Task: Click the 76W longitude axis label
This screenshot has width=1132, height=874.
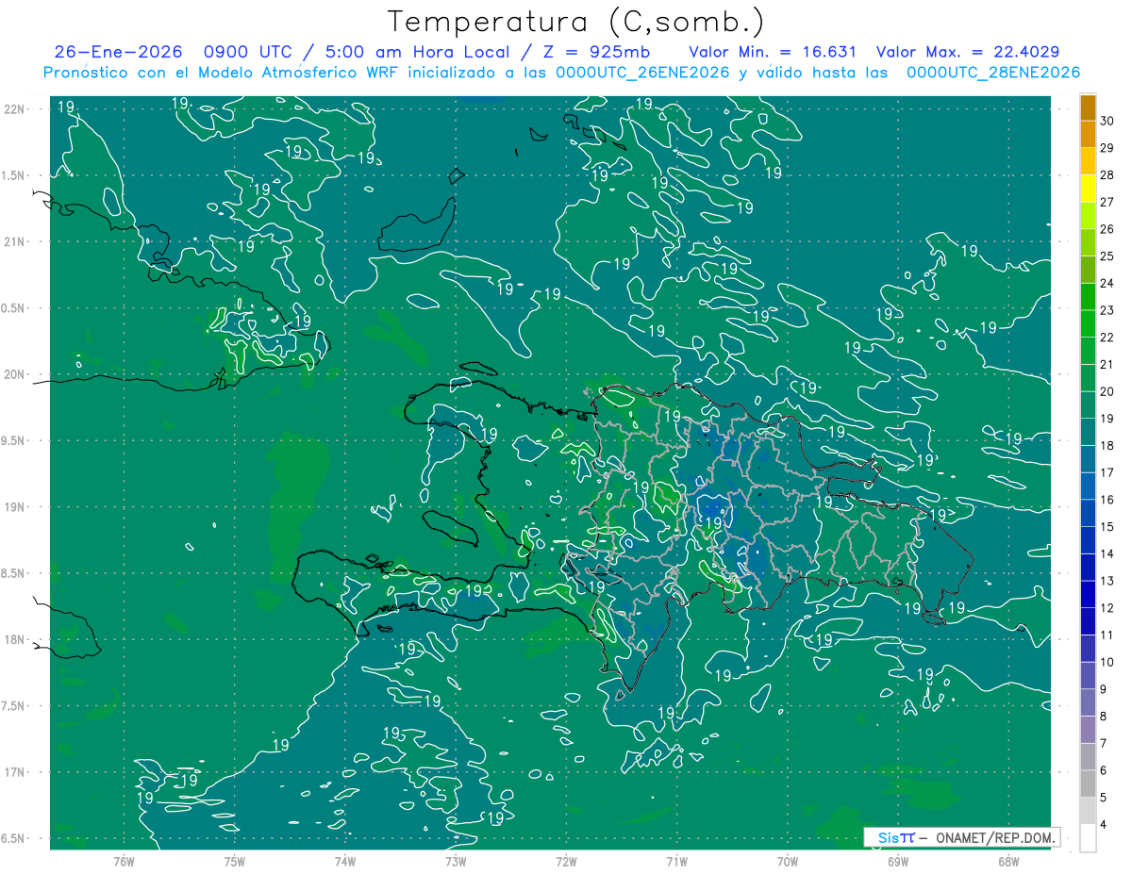Action: coord(124,862)
